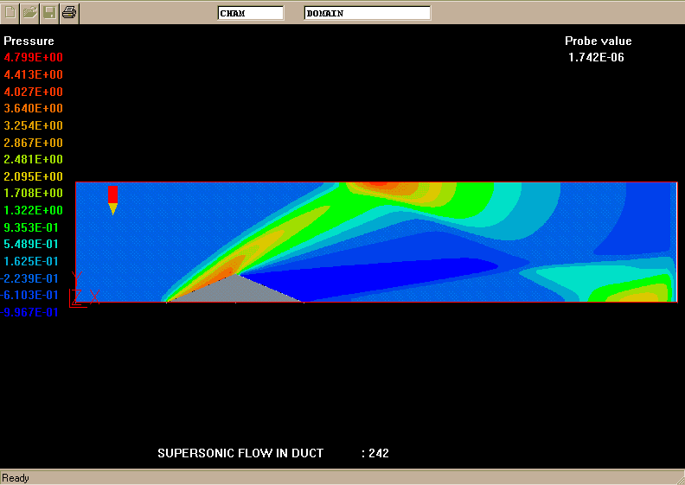Click the New file toolbar icon

[10, 12]
